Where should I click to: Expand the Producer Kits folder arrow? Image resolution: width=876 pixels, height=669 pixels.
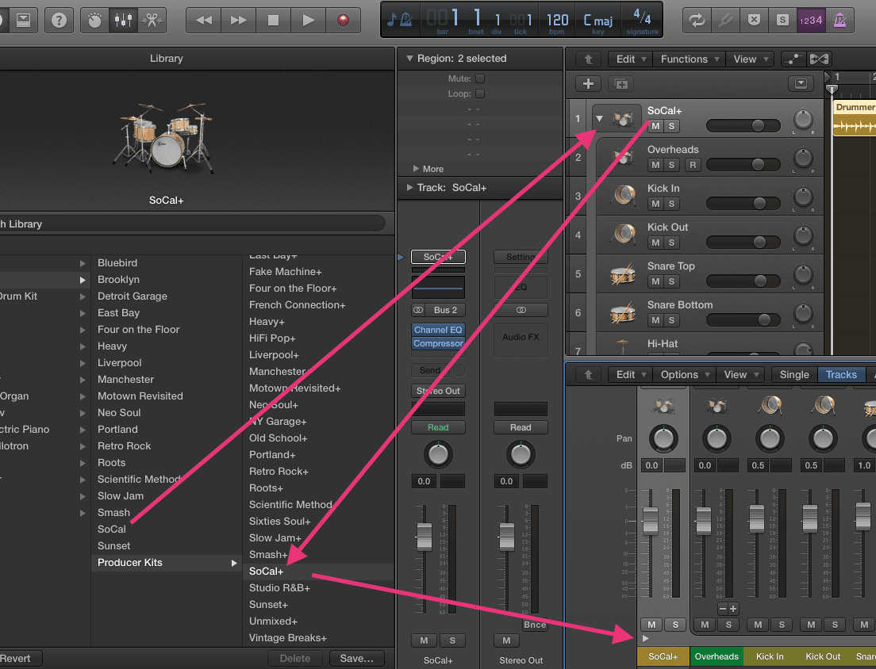(234, 563)
